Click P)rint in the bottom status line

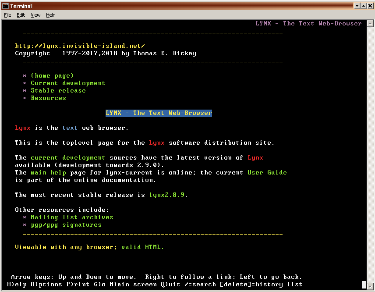click(78, 285)
